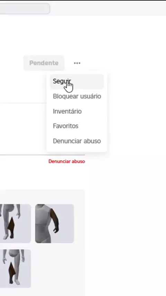Open the lower dark leg item thumbnail

coord(15,269)
